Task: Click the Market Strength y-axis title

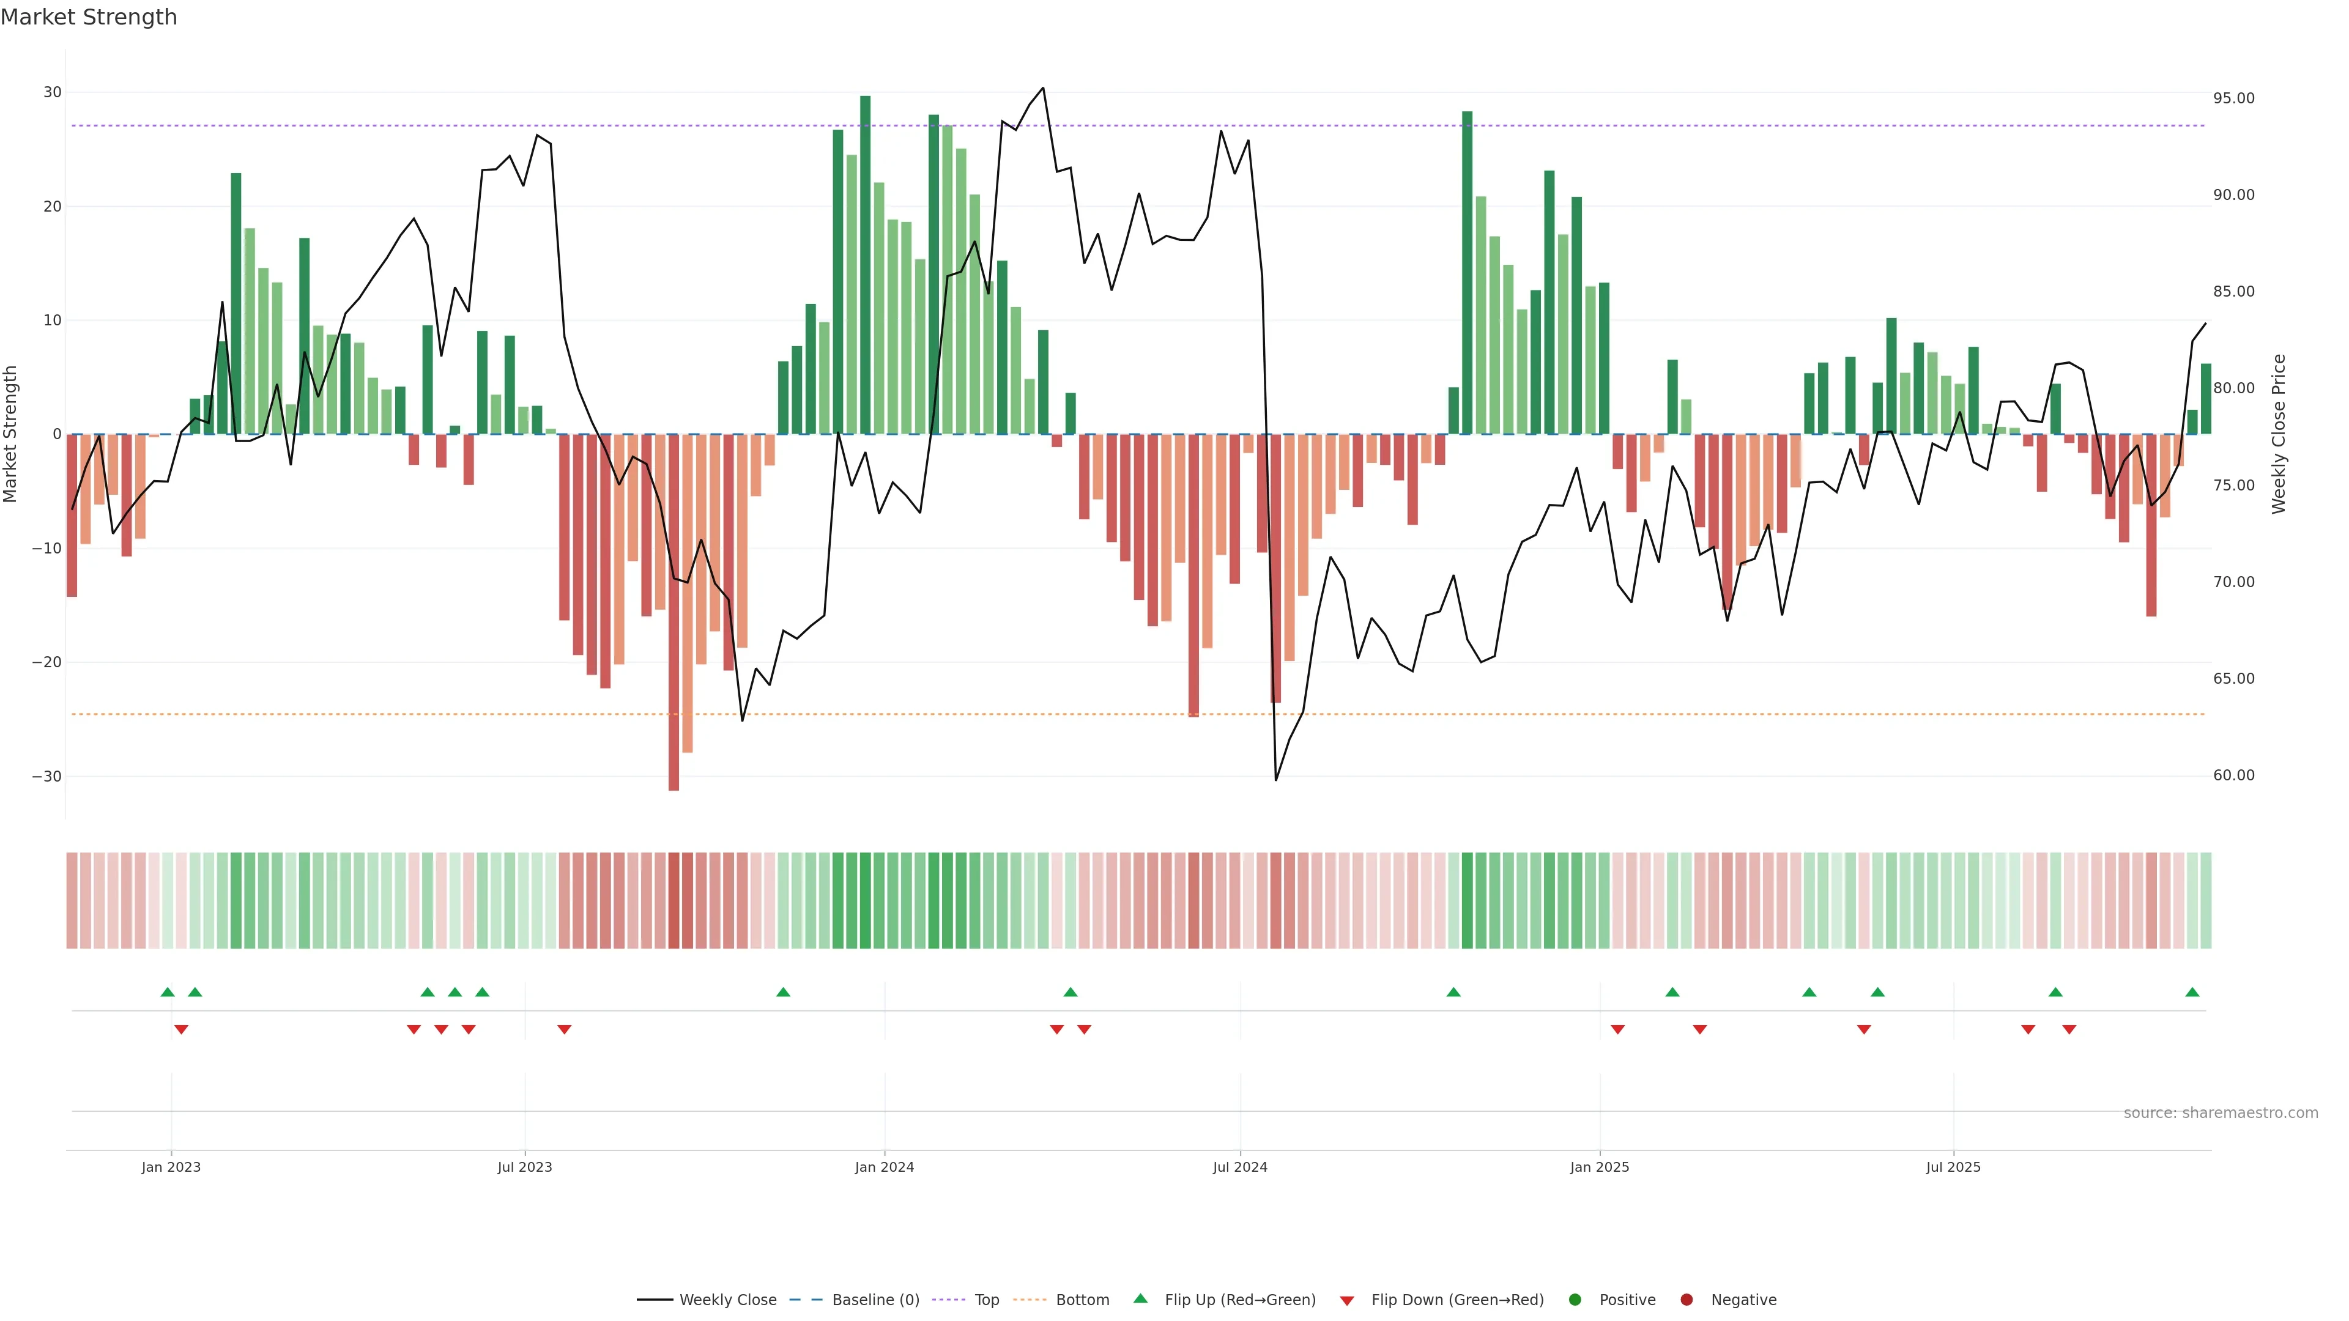Action: pos(11,434)
